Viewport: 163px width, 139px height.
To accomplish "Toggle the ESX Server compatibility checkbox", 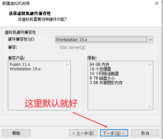I will tap(57, 47).
